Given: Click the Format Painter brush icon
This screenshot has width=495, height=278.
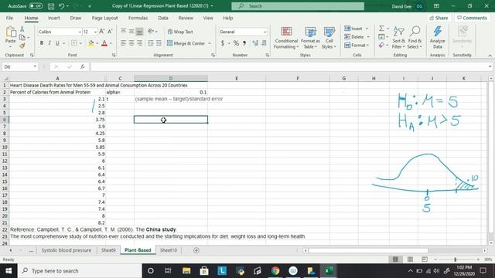Looking at the screenshot, I should (22, 46).
